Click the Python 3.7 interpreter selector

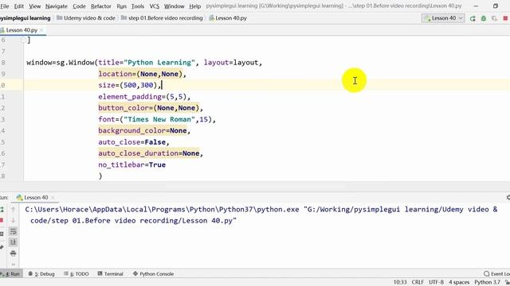[x=487, y=283]
